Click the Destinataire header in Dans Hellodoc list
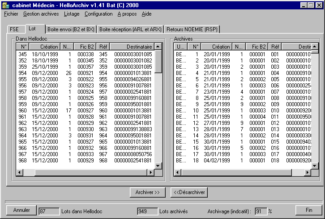 tap(132, 47)
